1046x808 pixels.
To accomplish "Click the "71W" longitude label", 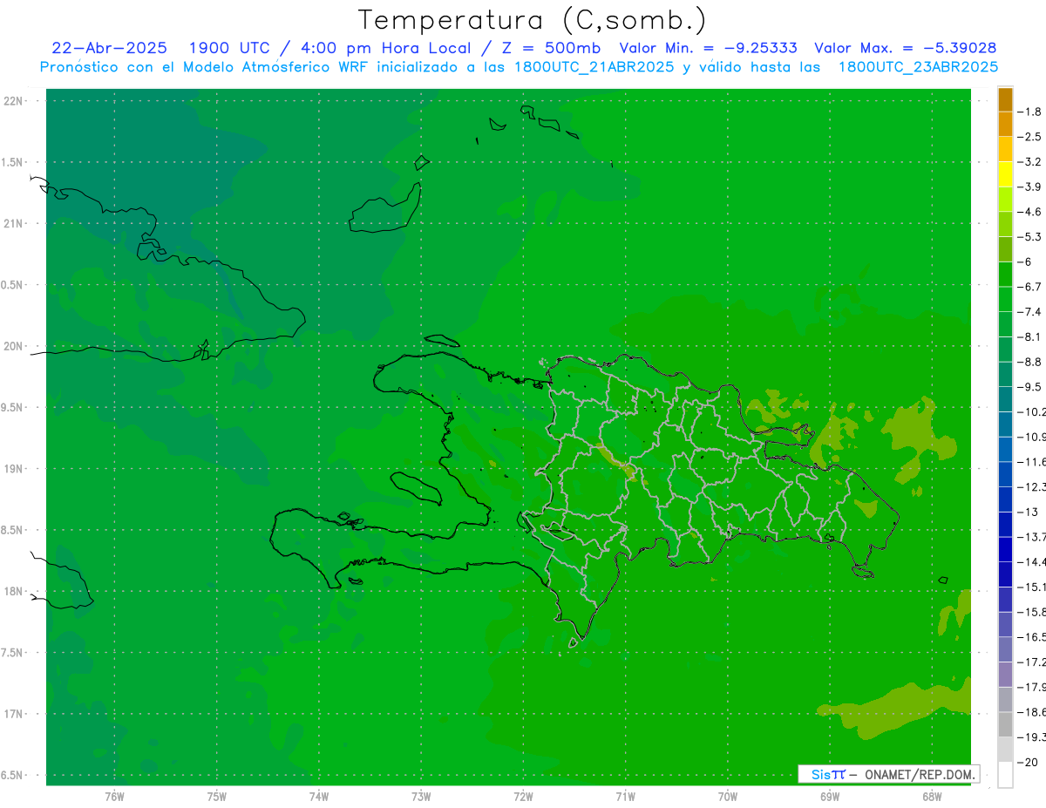I will [x=625, y=797].
